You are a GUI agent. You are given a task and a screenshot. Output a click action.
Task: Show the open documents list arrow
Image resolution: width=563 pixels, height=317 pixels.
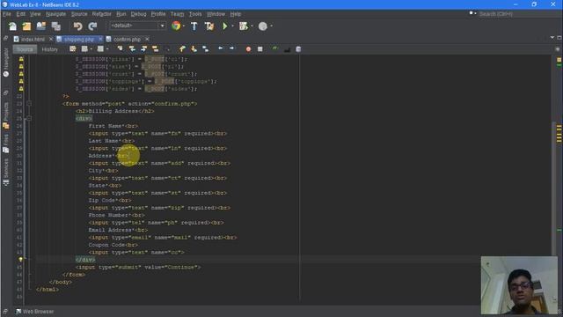point(552,37)
